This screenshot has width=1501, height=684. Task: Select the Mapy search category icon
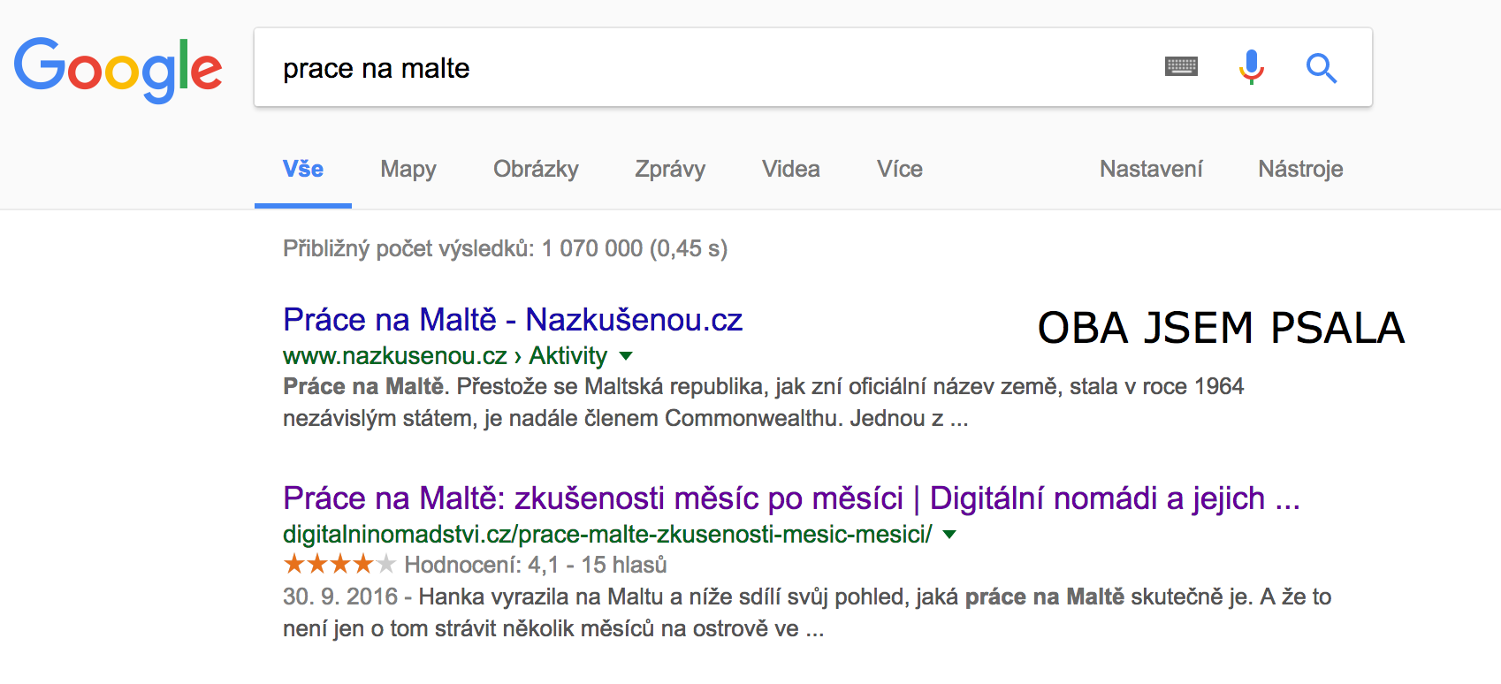[408, 169]
